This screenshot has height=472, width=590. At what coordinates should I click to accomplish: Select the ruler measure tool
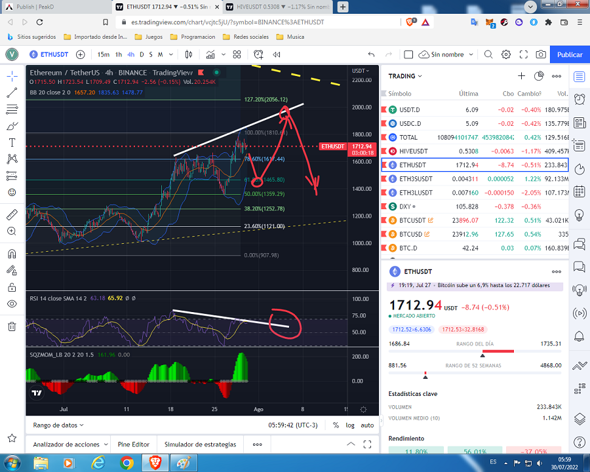coord(12,214)
